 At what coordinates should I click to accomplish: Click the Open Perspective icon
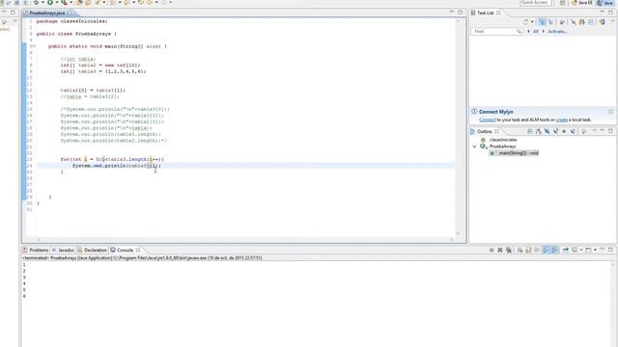(x=562, y=3)
